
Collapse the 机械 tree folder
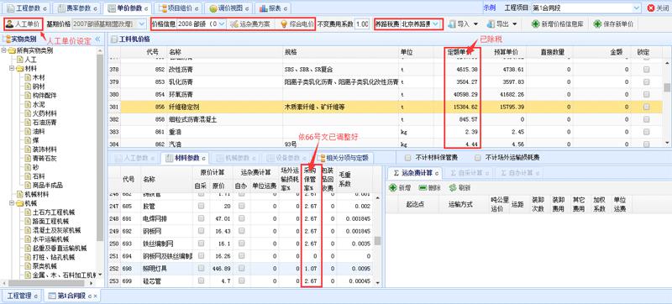(12, 203)
